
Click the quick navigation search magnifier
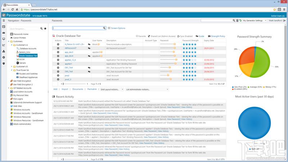click(41, 28)
